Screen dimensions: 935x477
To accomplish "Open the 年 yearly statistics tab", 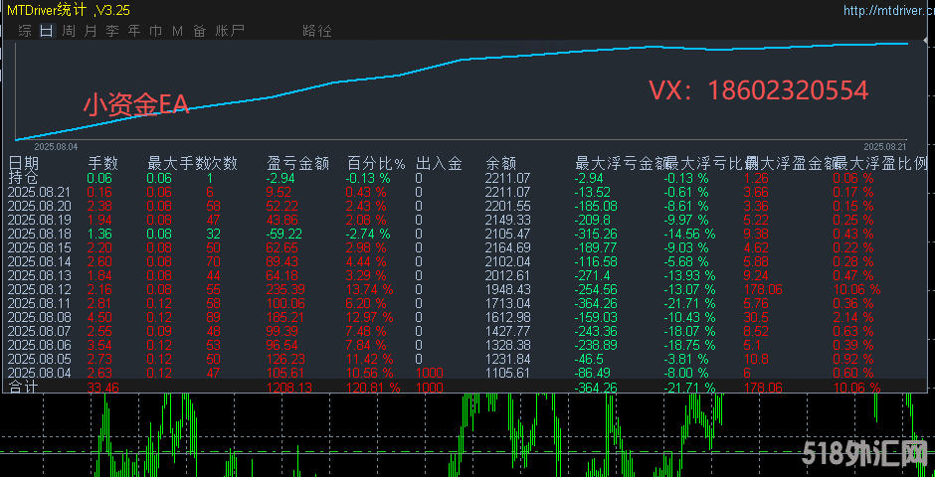I will [133, 31].
